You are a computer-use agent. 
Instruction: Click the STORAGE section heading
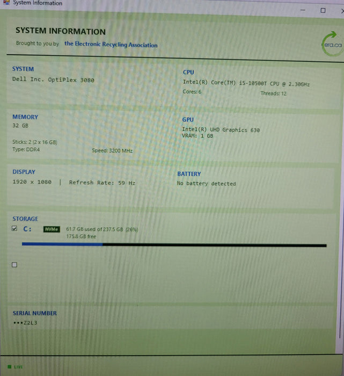tap(25, 219)
